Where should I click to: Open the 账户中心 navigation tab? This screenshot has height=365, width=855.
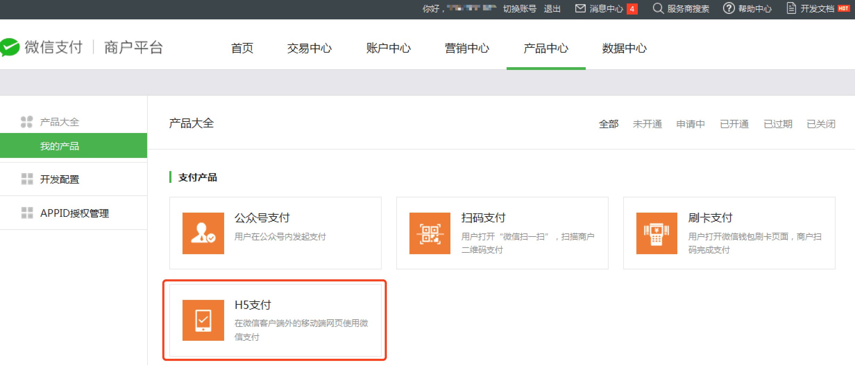coord(388,48)
